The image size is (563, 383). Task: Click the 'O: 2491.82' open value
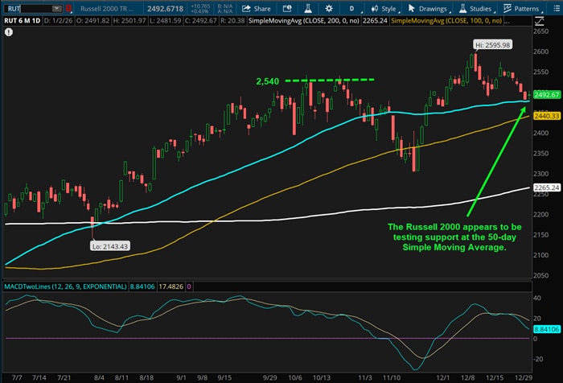(93, 21)
